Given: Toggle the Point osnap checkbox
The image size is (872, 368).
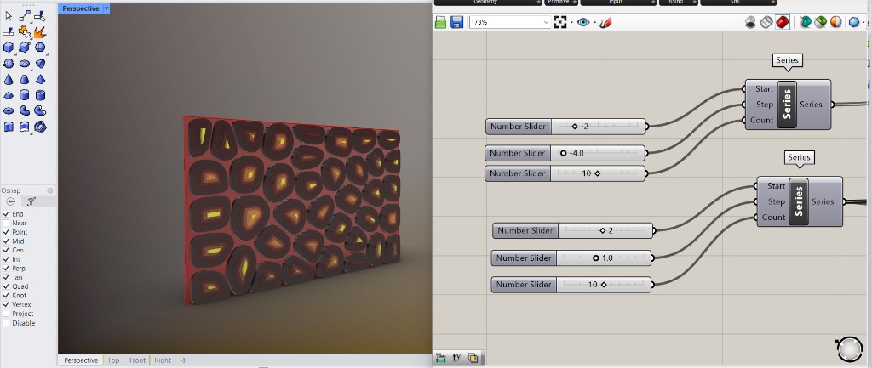Looking at the screenshot, I should coord(6,232).
